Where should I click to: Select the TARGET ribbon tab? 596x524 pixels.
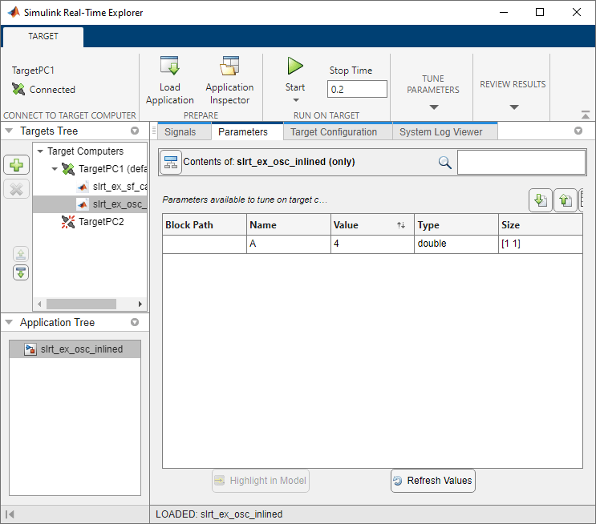point(43,36)
